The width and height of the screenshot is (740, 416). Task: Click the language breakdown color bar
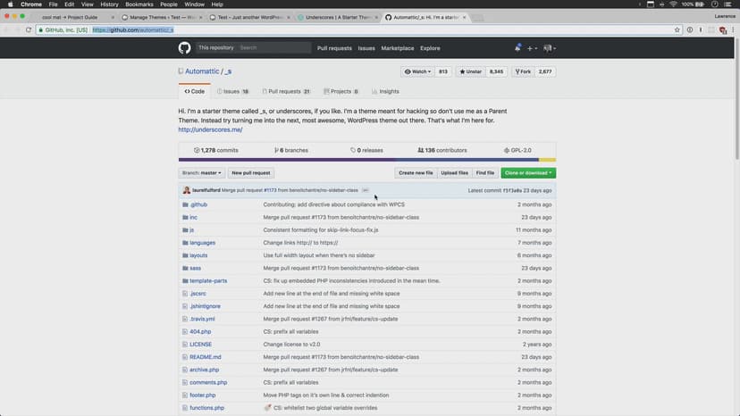click(x=367, y=160)
